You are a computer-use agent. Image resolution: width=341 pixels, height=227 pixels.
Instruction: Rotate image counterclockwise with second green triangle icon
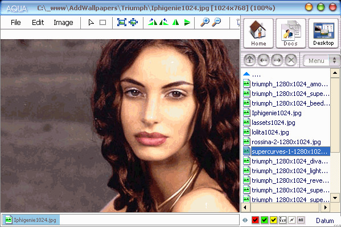[x=164, y=22]
